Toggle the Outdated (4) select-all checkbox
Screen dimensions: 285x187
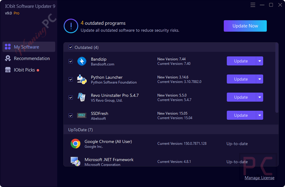pos(71,47)
